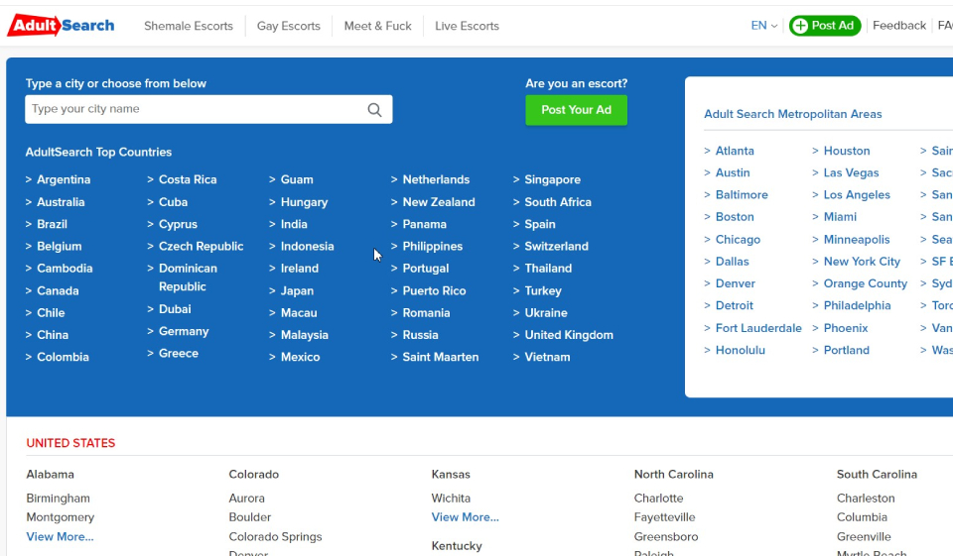Click View More under Alabama
953x556 pixels.
click(60, 536)
